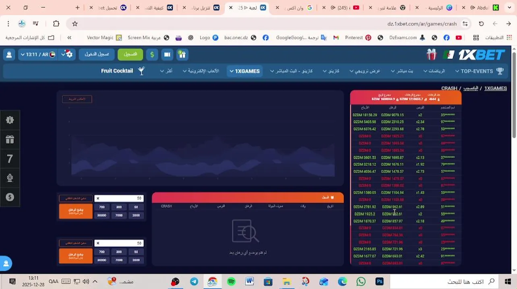Open the Pinterest bookmark
Image resolution: width=517 pixels, height=289 pixels.
[x=358, y=38]
